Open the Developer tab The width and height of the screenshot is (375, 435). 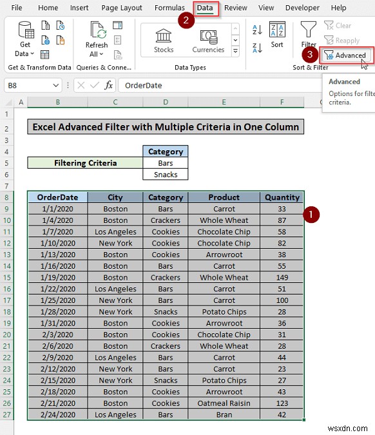302,8
